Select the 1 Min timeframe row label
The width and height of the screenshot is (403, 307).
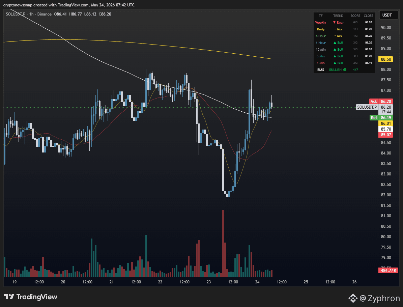[320, 63]
